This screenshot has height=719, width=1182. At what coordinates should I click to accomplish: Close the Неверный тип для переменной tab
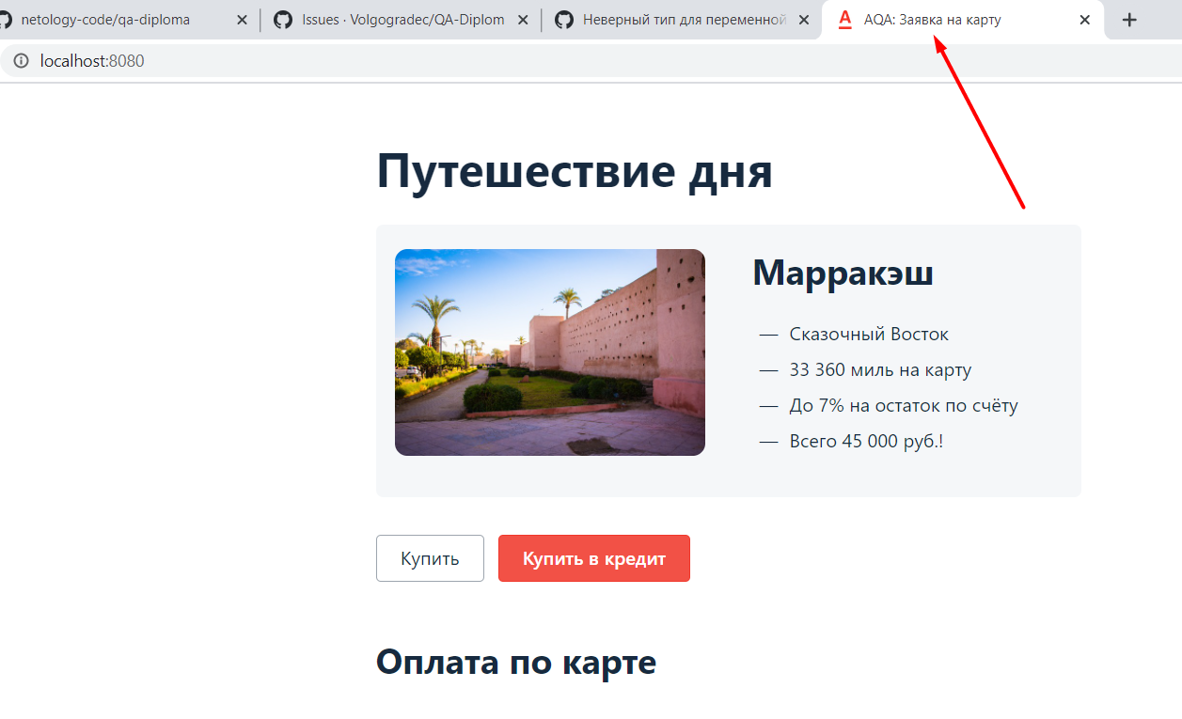pos(803,20)
